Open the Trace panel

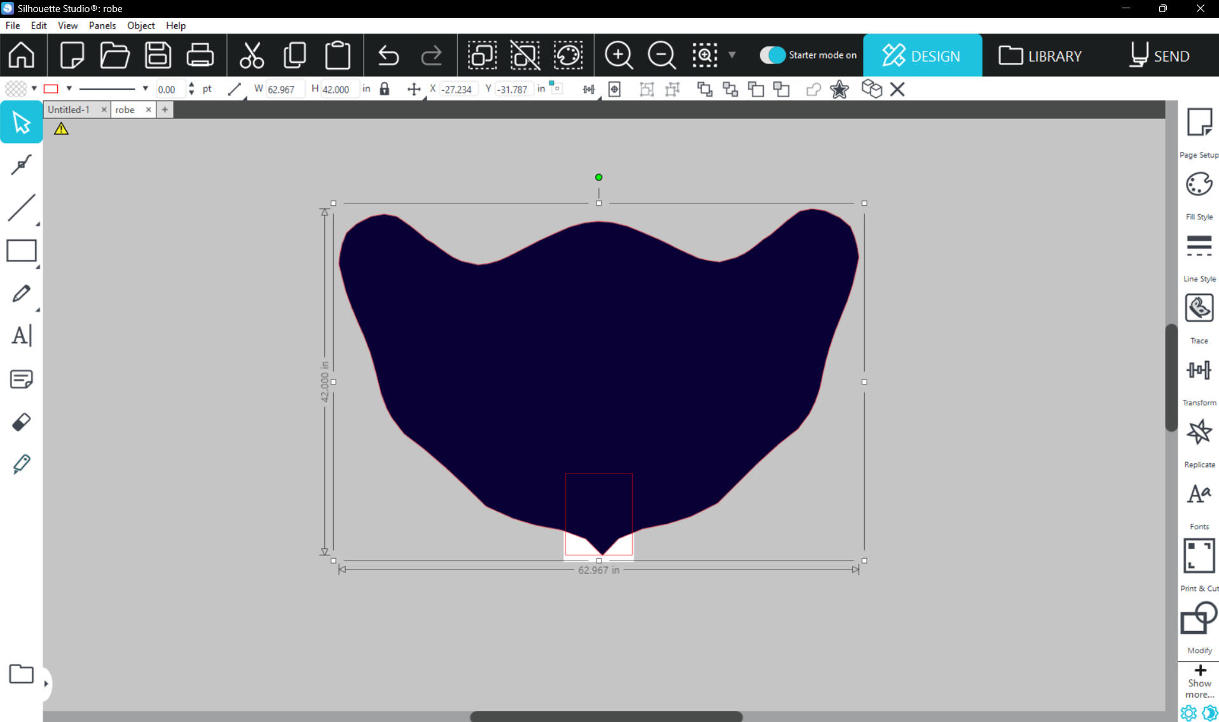click(1199, 309)
